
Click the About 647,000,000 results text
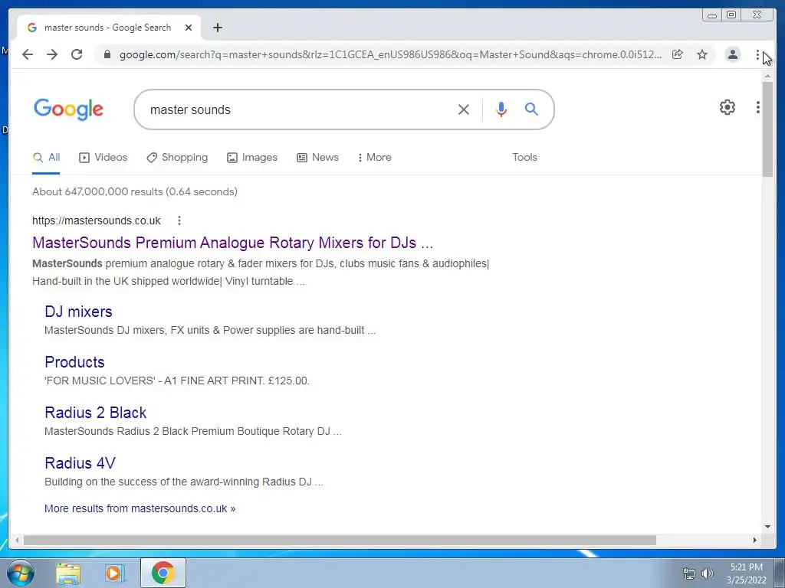(135, 191)
